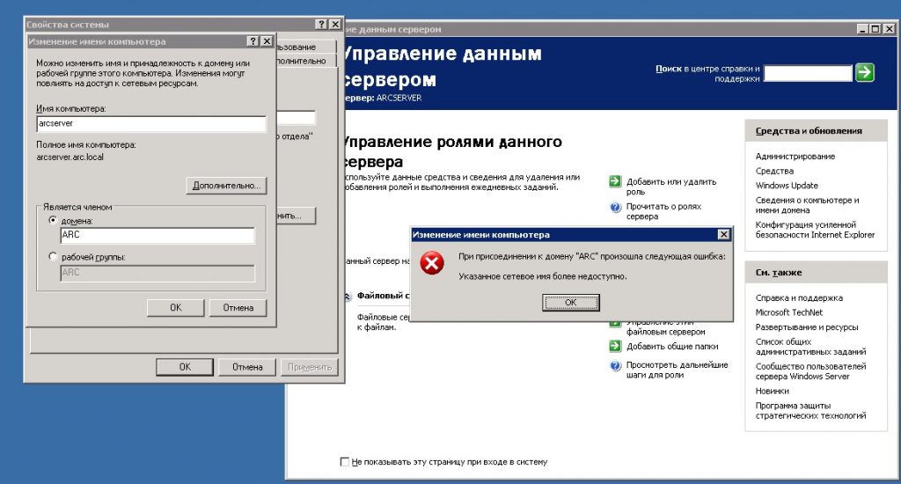Image resolution: width=901 pixels, height=484 pixels.
Task: Open 'Просмотреть дальнейшие шаги для роли' link
Action: pyautogui.click(x=677, y=370)
